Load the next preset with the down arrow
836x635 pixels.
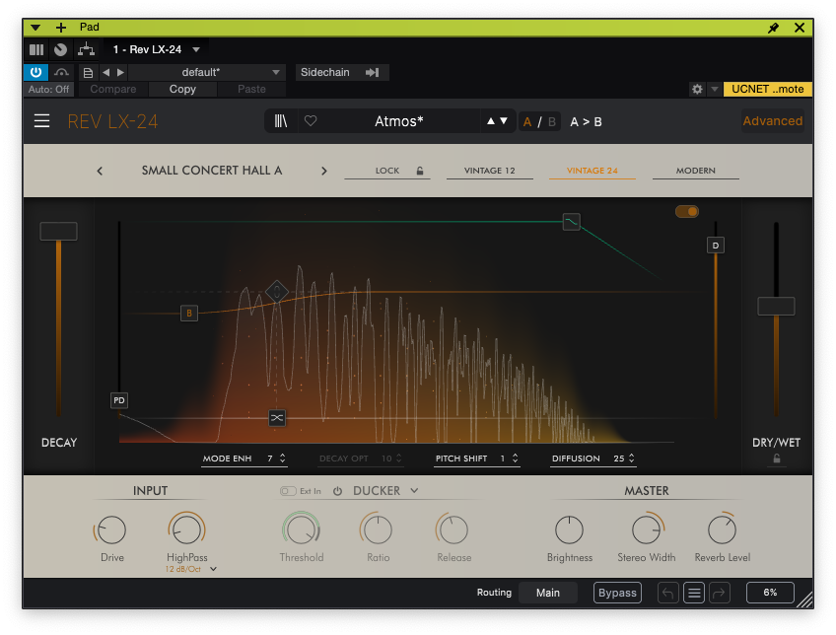504,121
